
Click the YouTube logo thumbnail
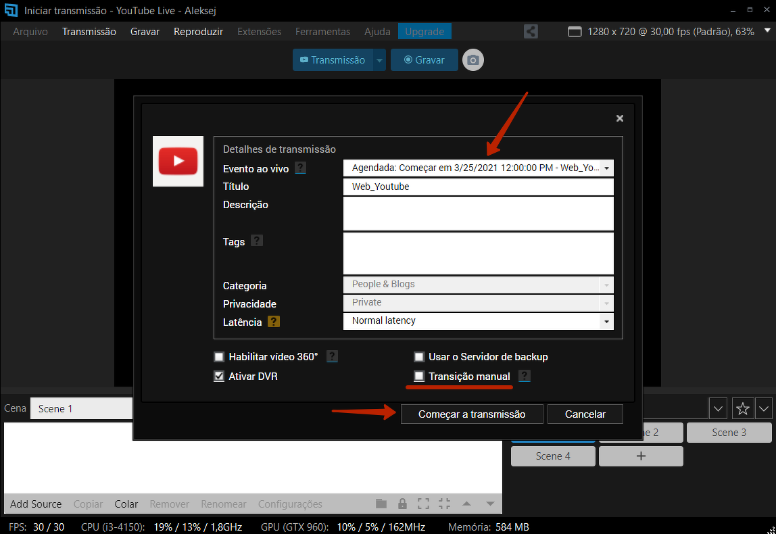[178, 162]
